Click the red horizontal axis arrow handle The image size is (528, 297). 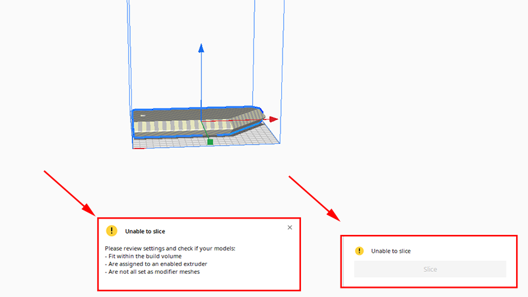point(274,119)
